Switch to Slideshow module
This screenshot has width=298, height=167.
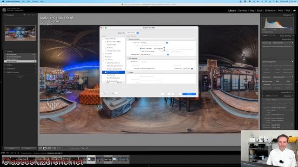click(x=270, y=11)
